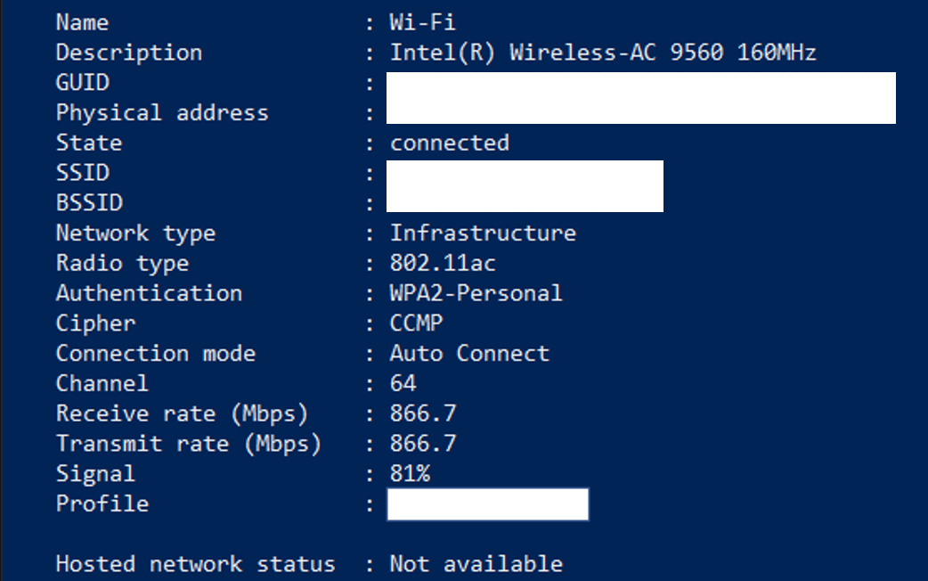The image size is (928, 581).
Task: Select the WPA2-Personal authentication value
Action: point(476,293)
